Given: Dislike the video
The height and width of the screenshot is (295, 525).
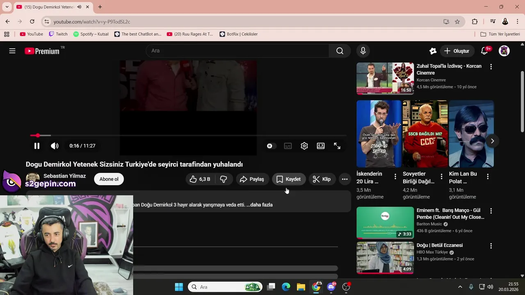Looking at the screenshot, I should tap(224, 179).
